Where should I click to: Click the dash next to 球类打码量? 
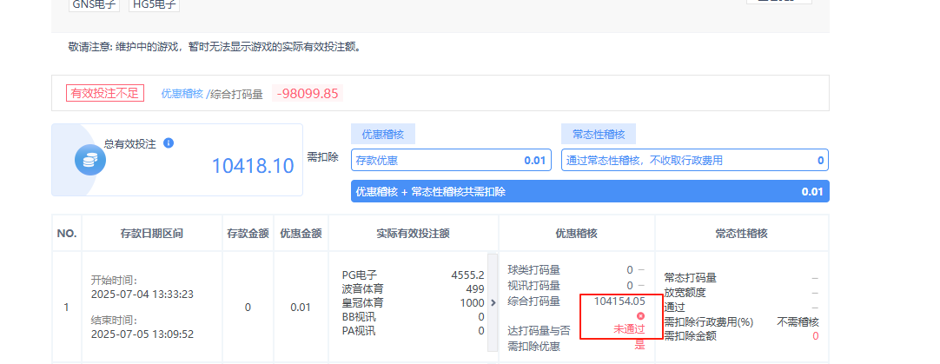coord(641,270)
